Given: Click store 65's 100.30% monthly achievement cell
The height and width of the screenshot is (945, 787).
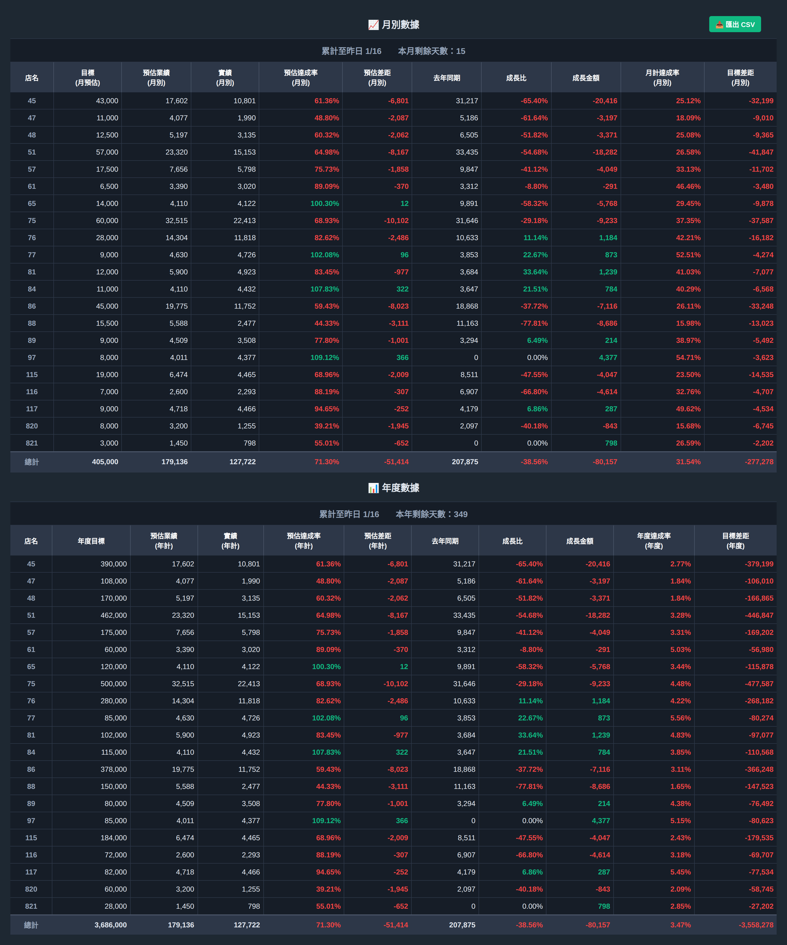Looking at the screenshot, I should pos(324,203).
